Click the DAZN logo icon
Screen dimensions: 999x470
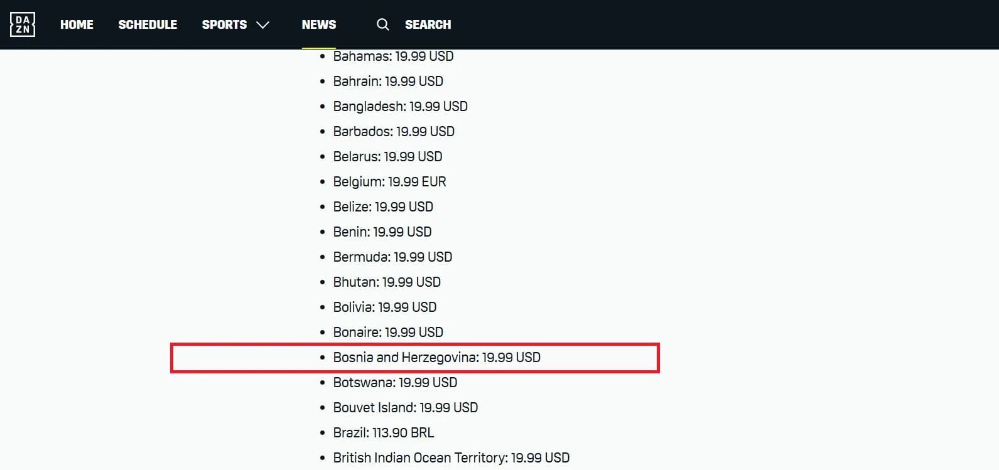coord(23,24)
